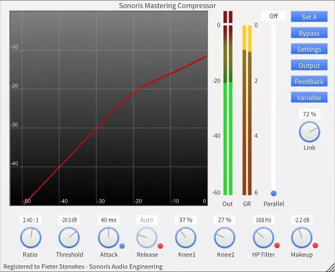
Task: Enable Bypass
Action: tap(309, 33)
